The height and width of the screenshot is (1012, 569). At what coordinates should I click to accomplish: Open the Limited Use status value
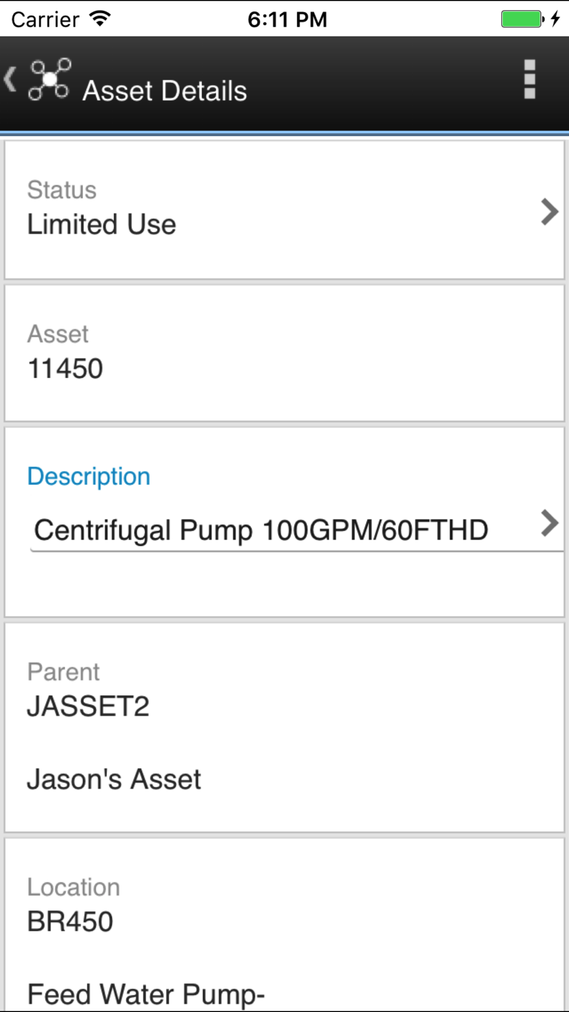[102, 224]
